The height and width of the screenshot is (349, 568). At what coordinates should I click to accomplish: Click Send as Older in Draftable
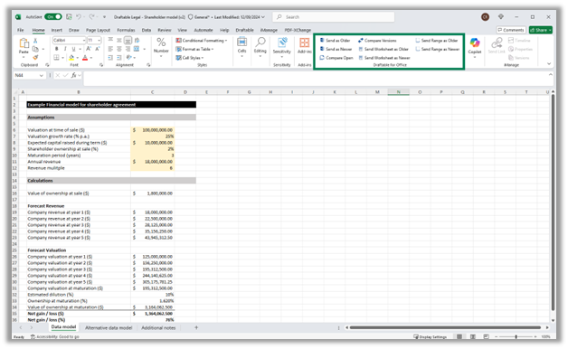point(335,40)
